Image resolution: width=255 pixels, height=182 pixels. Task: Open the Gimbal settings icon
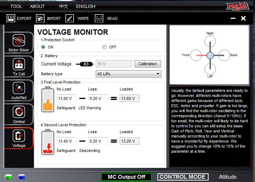point(18,112)
